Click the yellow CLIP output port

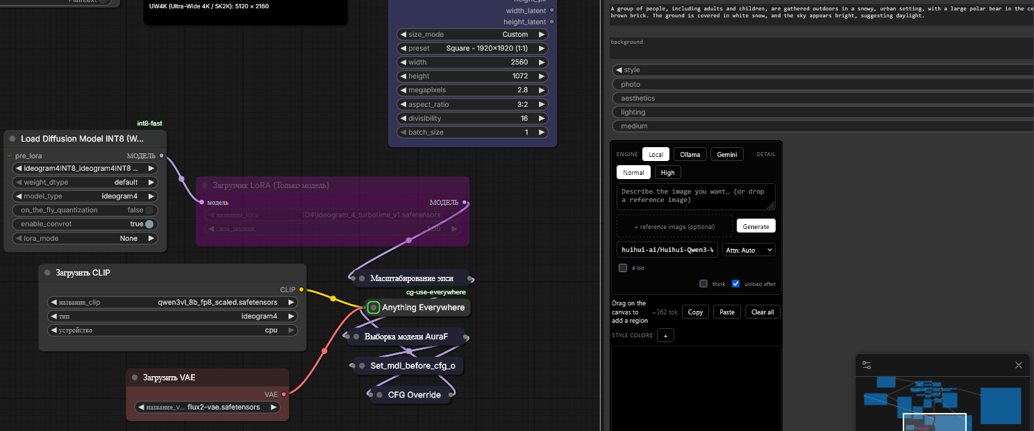tap(301, 289)
